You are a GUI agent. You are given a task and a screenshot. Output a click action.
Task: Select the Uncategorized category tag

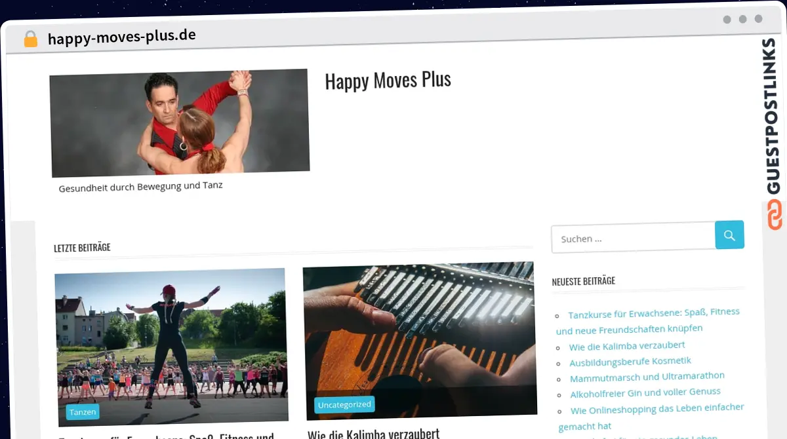(344, 405)
